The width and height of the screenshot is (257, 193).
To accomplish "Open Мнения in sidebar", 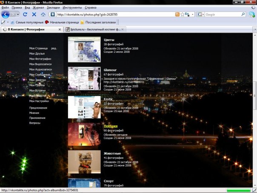I will pyautogui.click(x=34, y=113).
